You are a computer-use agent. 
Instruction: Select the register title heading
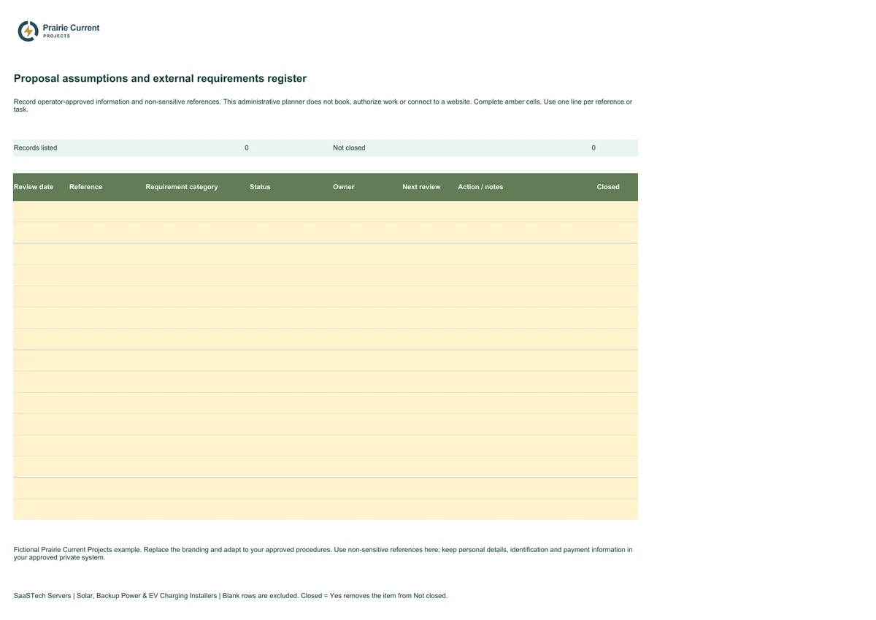point(160,78)
